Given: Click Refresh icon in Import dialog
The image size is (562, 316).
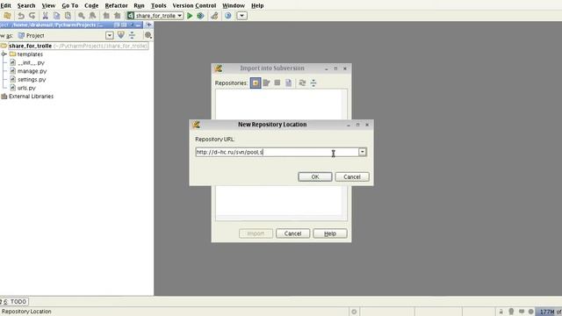Looking at the screenshot, I should pyautogui.click(x=302, y=83).
